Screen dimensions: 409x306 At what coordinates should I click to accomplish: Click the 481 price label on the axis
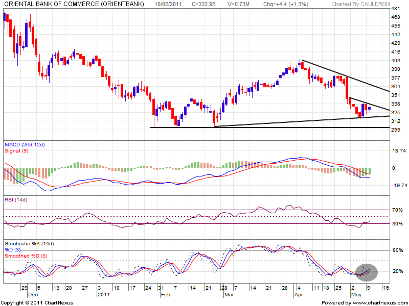[x=395, y=9]
